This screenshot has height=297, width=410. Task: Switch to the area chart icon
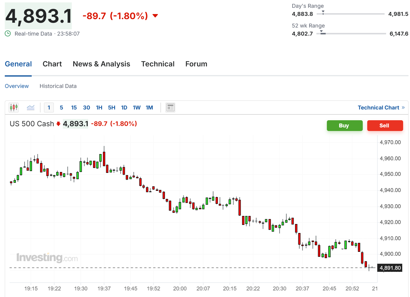tap(31, 107)
